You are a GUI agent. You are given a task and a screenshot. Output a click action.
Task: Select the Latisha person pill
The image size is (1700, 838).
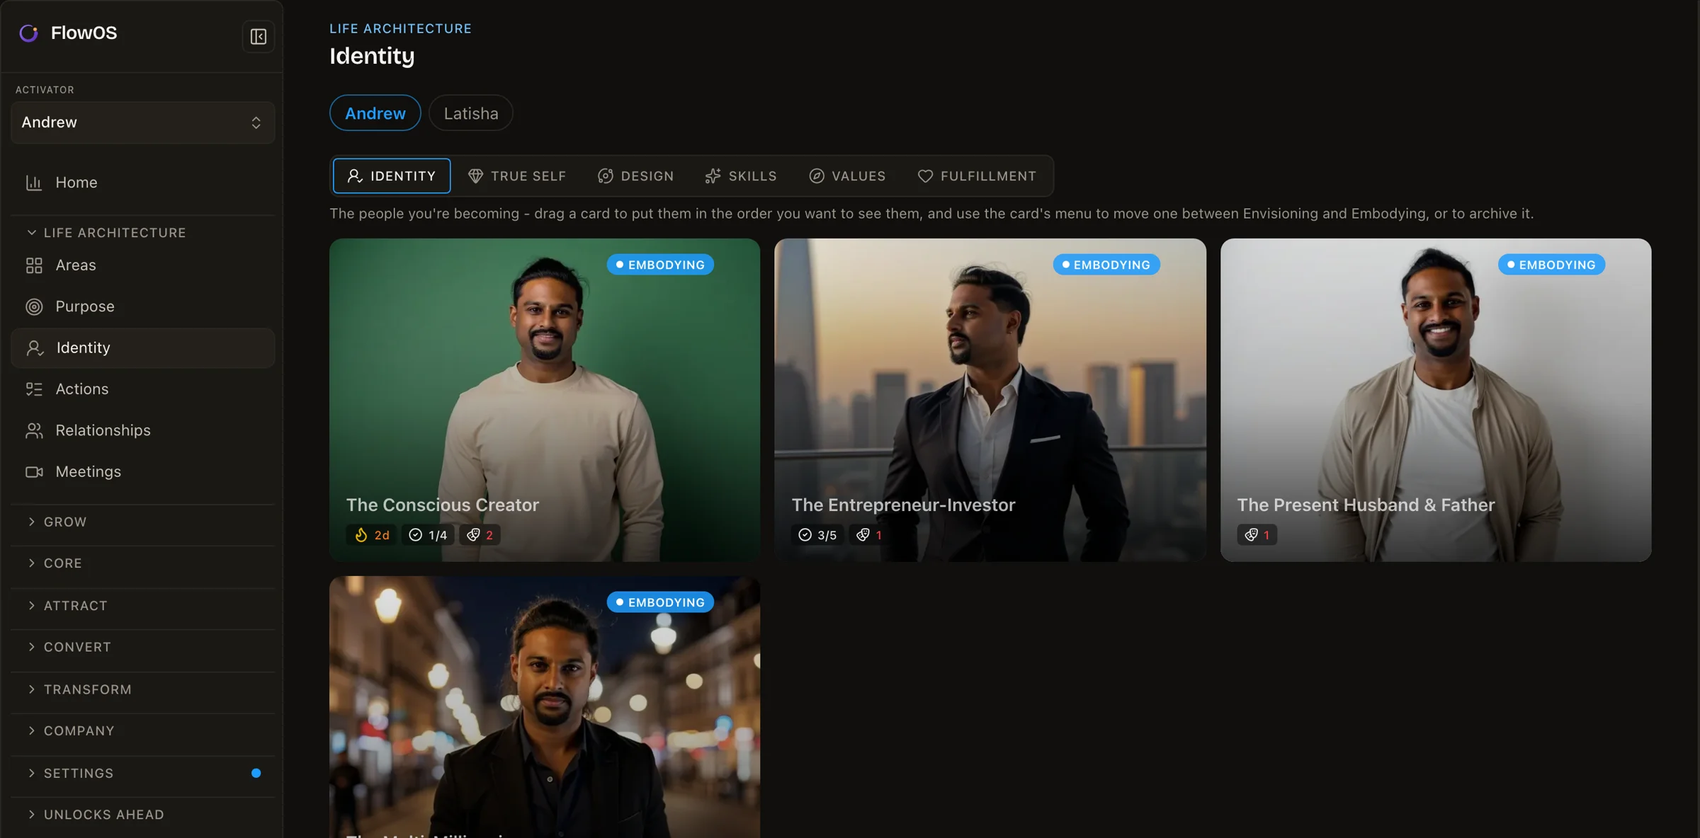(471, 113)
